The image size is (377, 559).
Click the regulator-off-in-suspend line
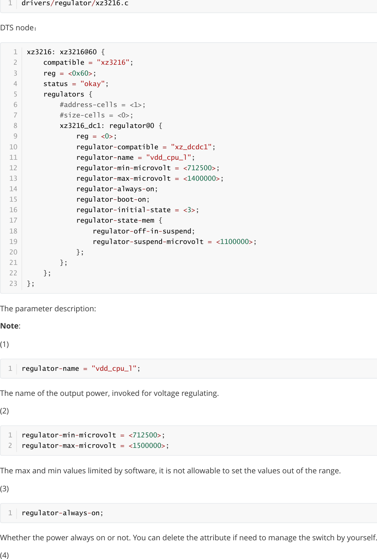(x=143, y=231)
